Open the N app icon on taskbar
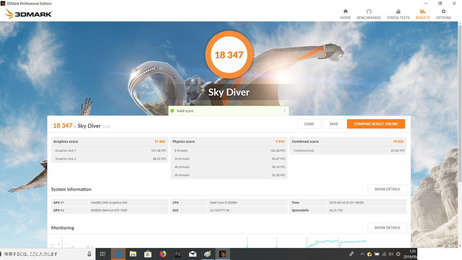This screenshot has height=260, width=462. tap(178, 254)
